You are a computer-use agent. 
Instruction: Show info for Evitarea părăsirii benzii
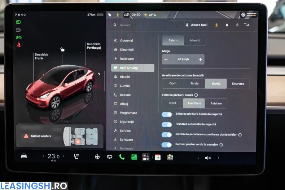click(196, 95)
